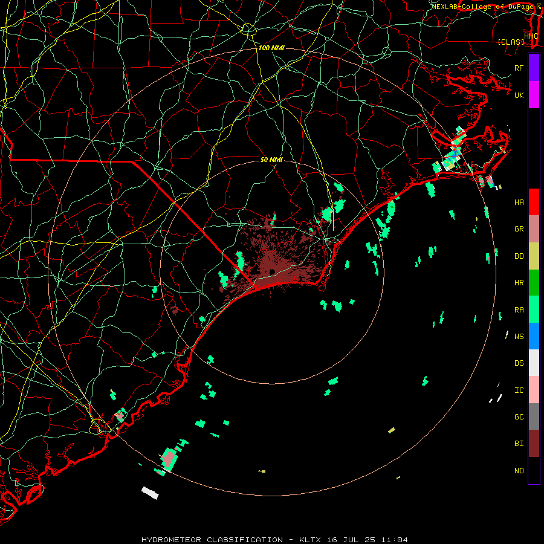Click the BD yellow legend swatch
Image resolution: width=544 pixels, height=544 pixels.
coord(534,256)
